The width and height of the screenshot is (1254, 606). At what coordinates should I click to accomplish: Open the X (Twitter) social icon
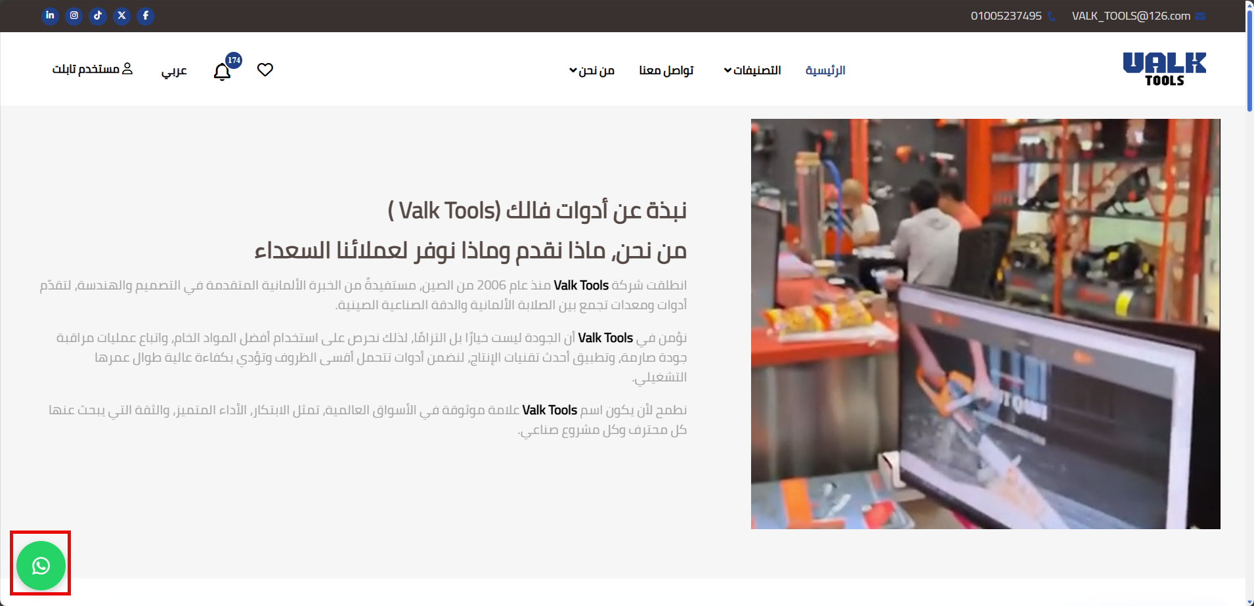click(x=121, y=16)
